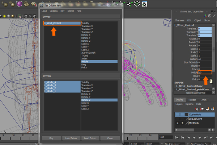The width and height of the screenshot is (217, 145).
Task: Open the Load menu in Set Driven Key
Action: coord(44,11)
